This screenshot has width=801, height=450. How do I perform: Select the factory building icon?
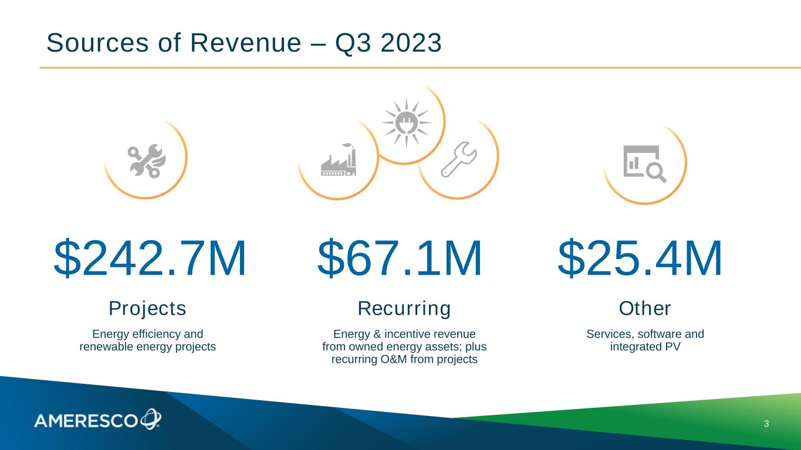click(x=339, y=159)
